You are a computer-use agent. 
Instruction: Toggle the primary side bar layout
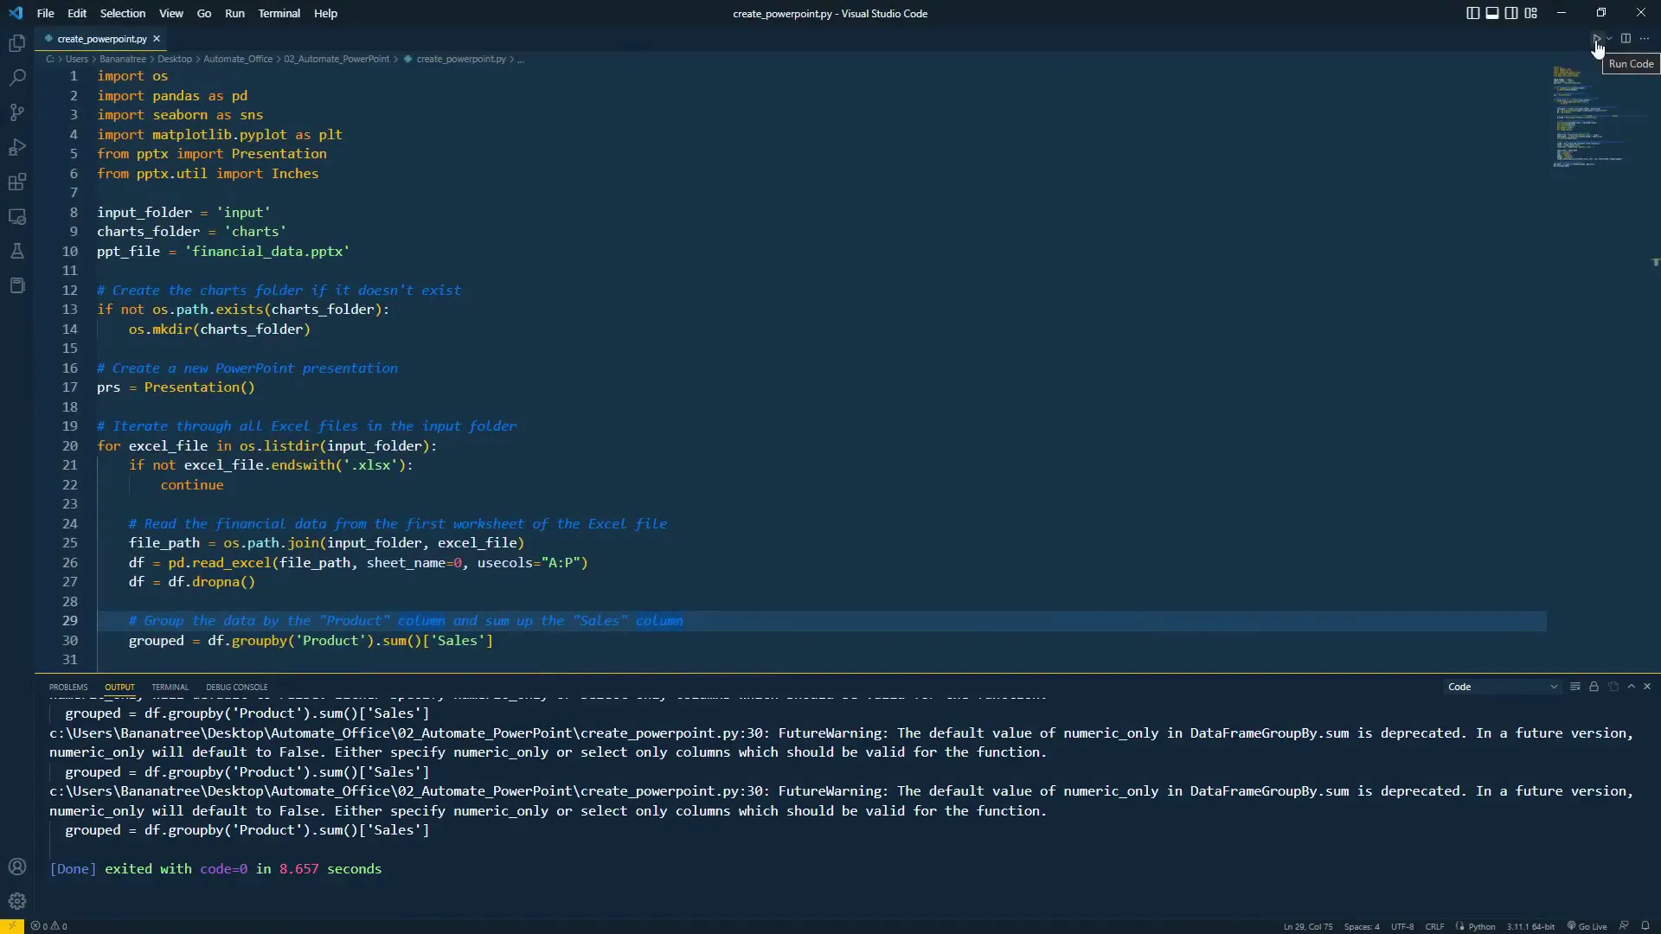click(1472, 13)
